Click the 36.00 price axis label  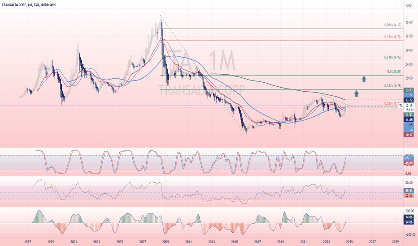[409, 22]
